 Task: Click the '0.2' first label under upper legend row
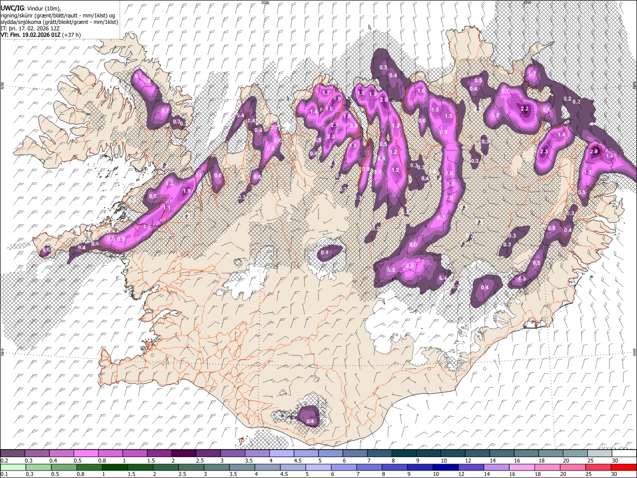tap(4, 461)
